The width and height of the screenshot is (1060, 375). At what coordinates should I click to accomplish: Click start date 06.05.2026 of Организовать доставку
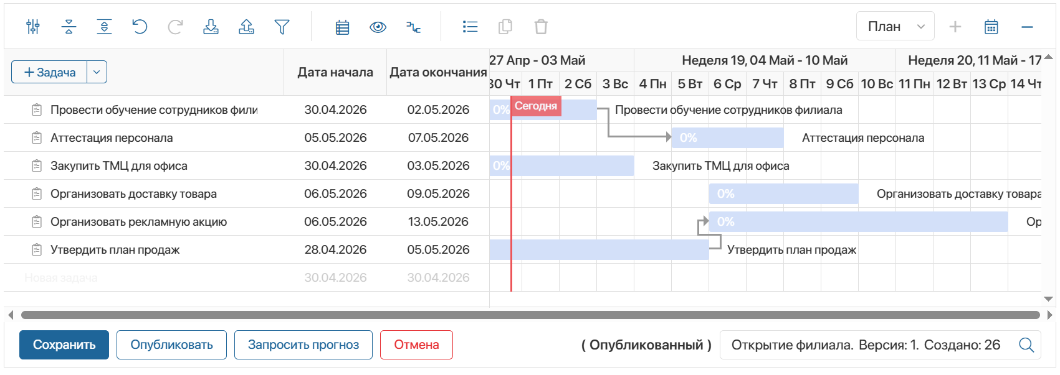(x=335, y=193)
